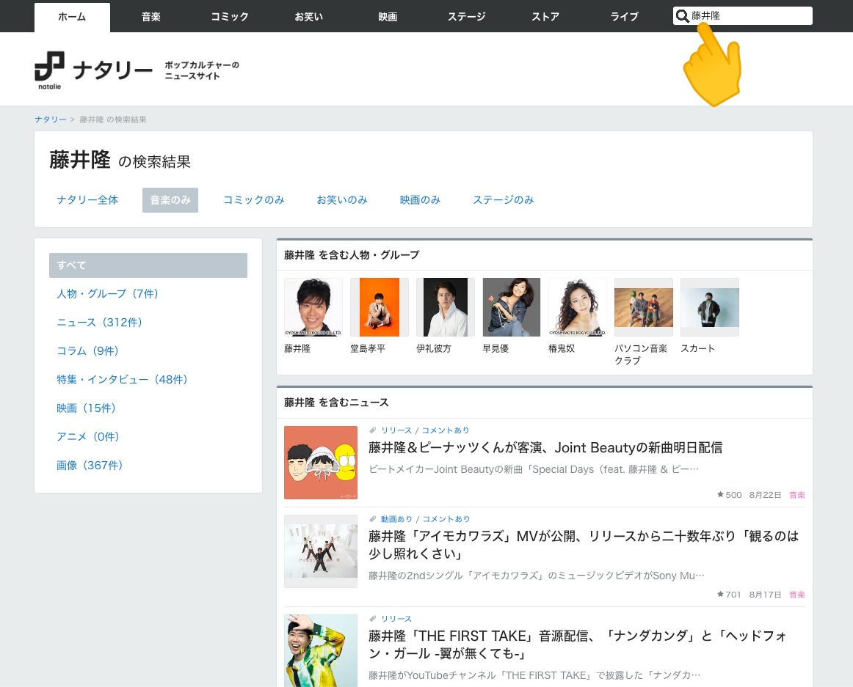Filter results by ナタリー全体
Screen dimensions: 853x687
tap(87, 199)
